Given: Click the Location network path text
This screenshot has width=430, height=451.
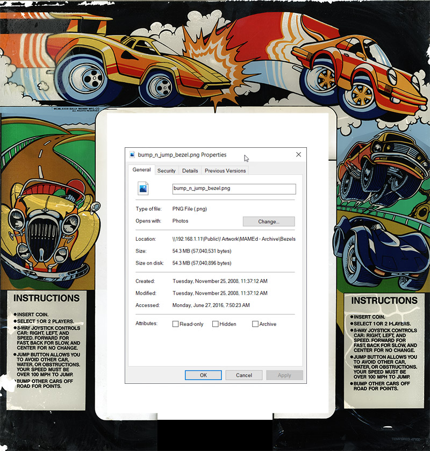Looking at the screenshot, I should click(234, 239).
